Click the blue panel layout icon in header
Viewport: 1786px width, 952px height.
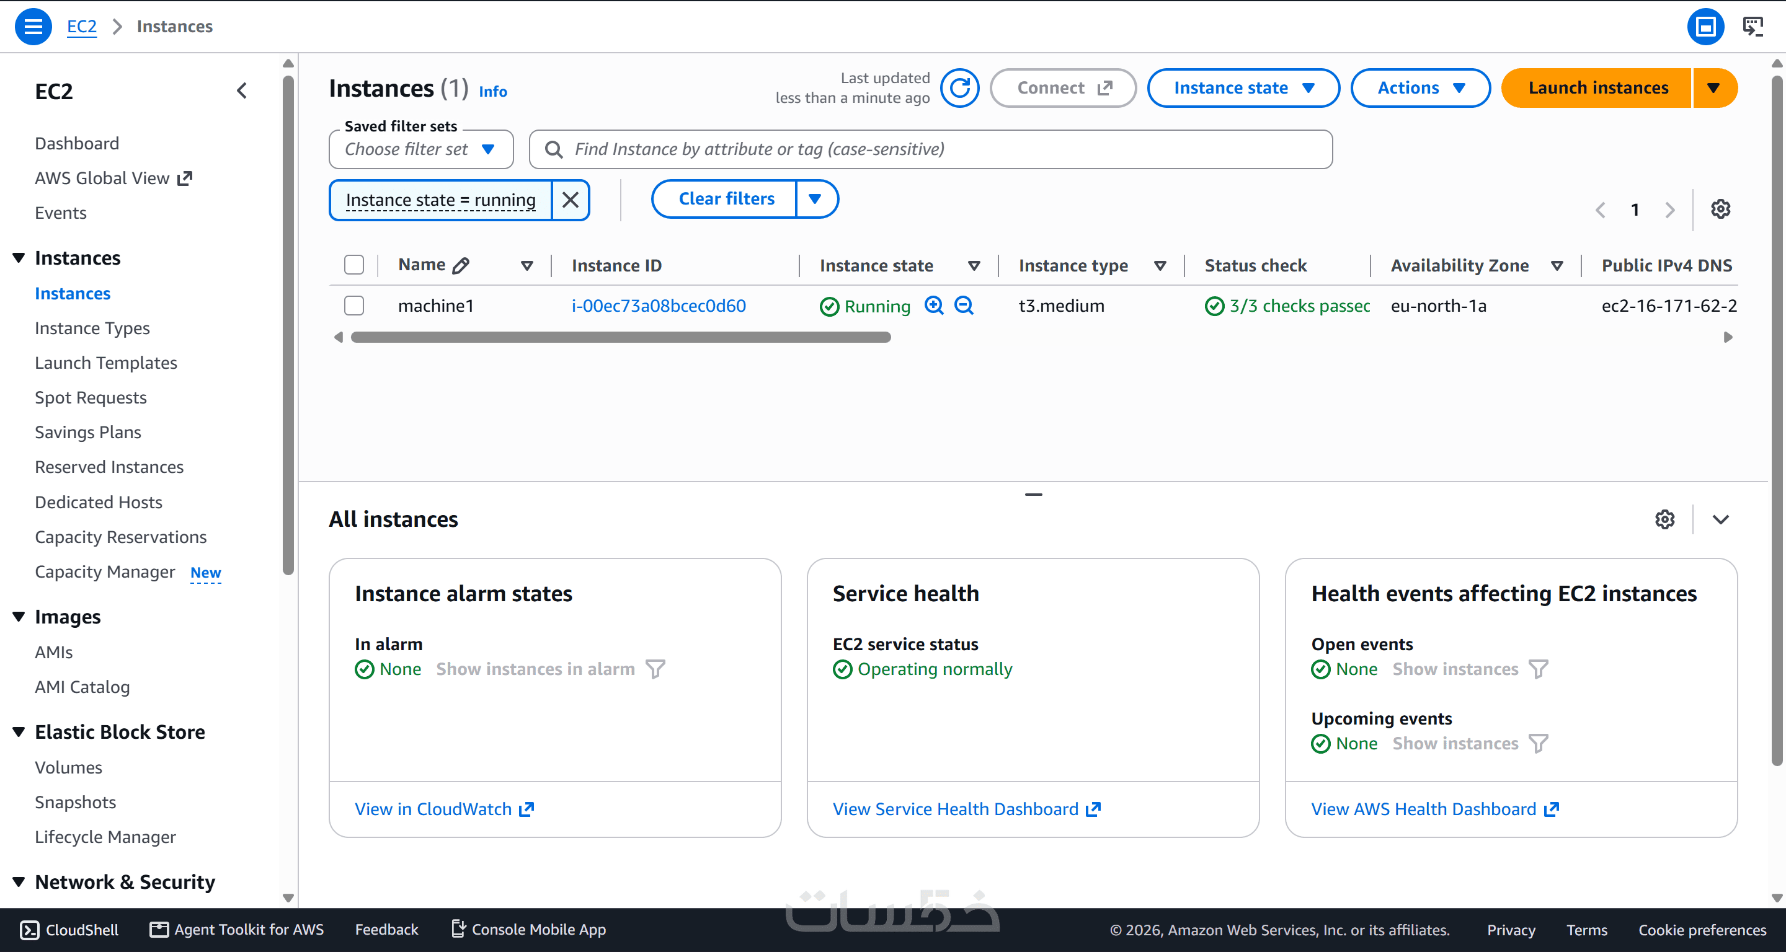(1705, 26)
